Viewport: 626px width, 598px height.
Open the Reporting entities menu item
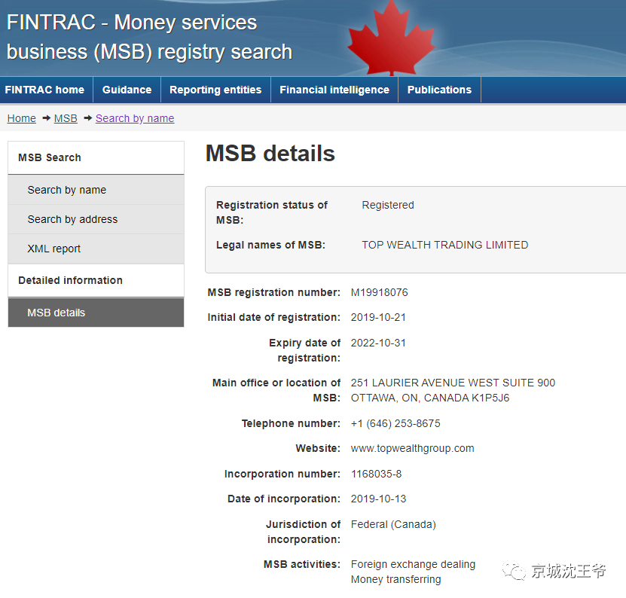[215, 90]
